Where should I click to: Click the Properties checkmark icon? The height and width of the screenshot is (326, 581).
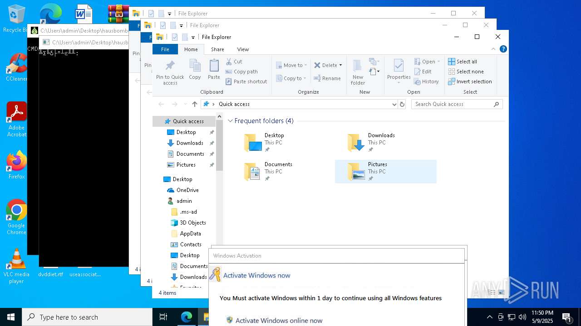point(399,66)
